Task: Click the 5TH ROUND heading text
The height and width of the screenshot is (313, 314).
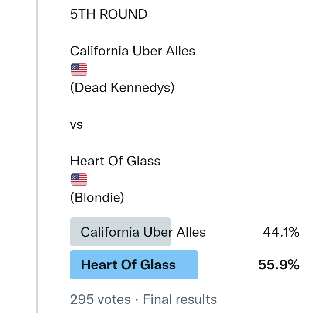Action: [x=109, y=14]
